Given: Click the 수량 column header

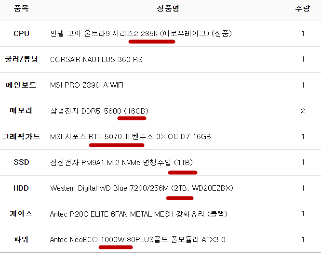Looking at the screenshot, I should (303, 9).
